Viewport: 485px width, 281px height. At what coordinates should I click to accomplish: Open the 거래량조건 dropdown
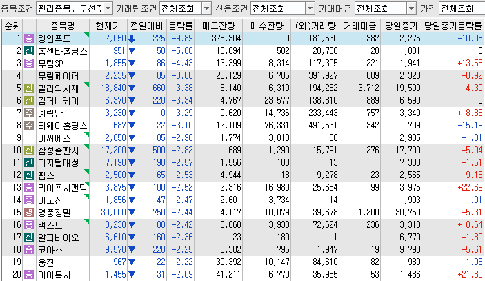pyautogui.click(x=206, y=8)
